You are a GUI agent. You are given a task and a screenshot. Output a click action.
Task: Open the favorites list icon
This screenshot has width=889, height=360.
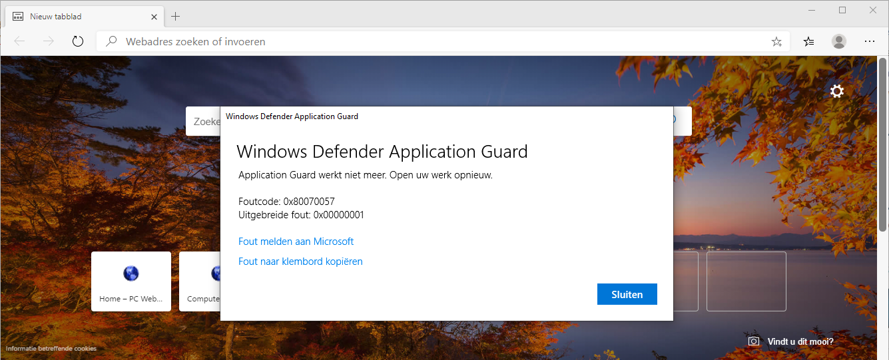tap(808, 41)
